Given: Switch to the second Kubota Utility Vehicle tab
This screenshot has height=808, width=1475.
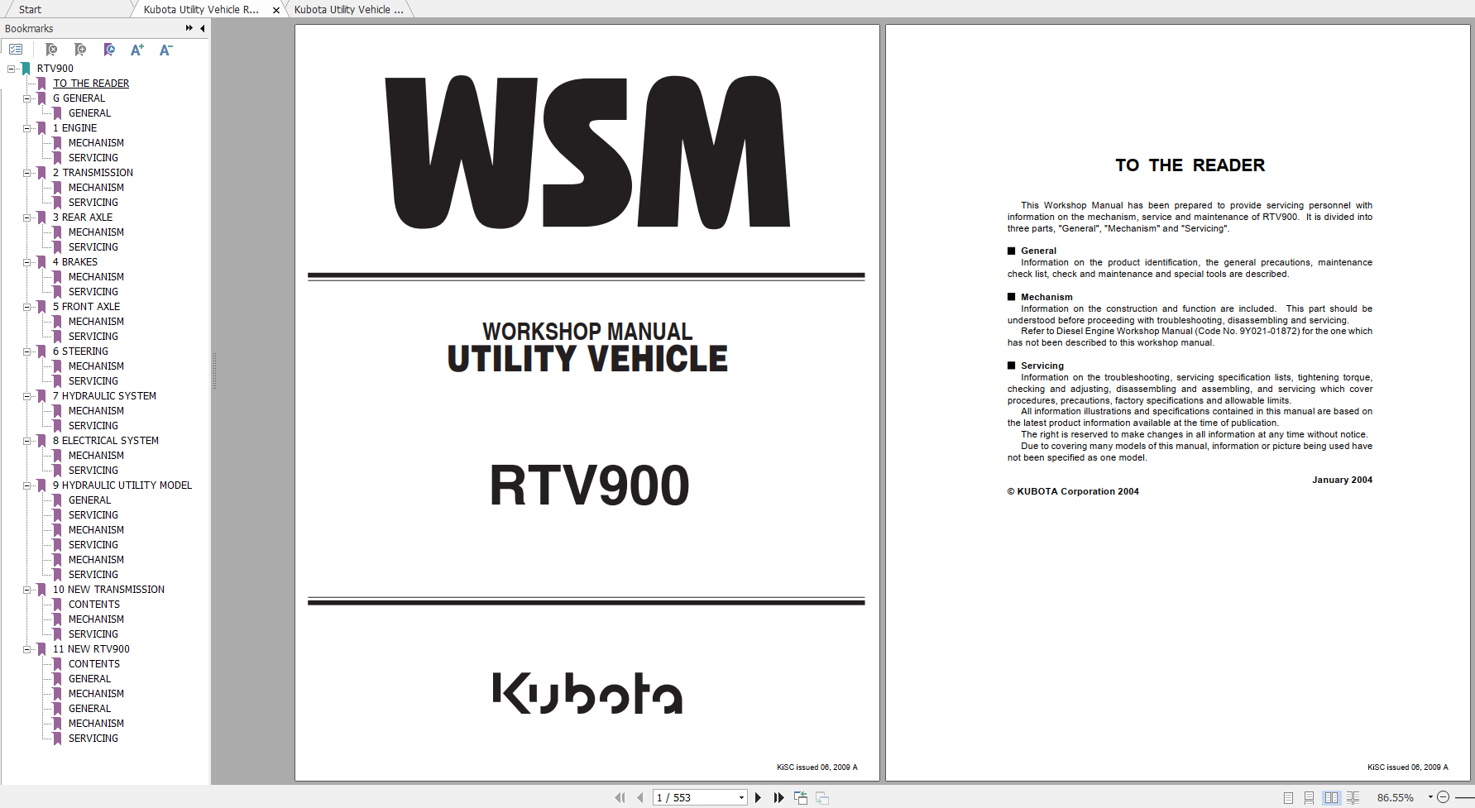Looking at the screenshot, I should pyautogui.click(x=348, y=10).
